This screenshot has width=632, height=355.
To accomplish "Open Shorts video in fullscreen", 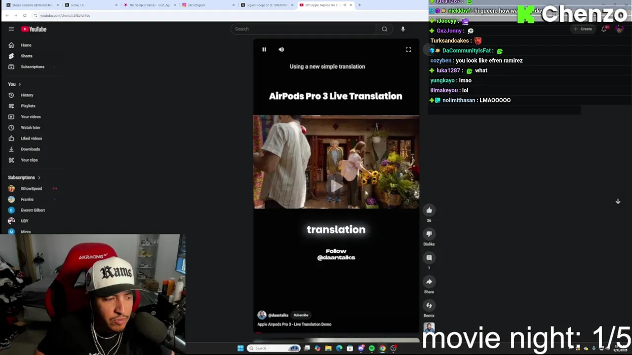I will (408, 49).
